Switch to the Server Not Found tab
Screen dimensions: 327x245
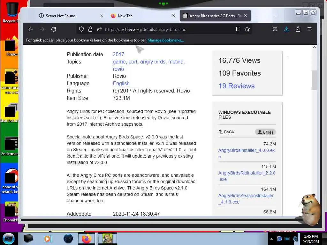pos(71,16)
